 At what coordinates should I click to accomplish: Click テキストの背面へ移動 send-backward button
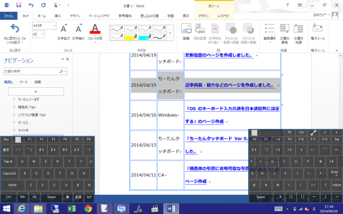coord(249,34)
